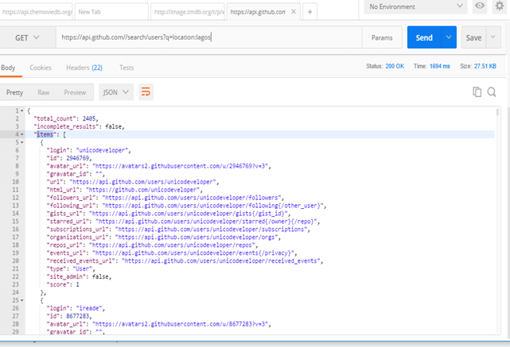Screen dimensions: 510x347
Task: Select the Headers (22) tab
Action: [x=84, y=67]
